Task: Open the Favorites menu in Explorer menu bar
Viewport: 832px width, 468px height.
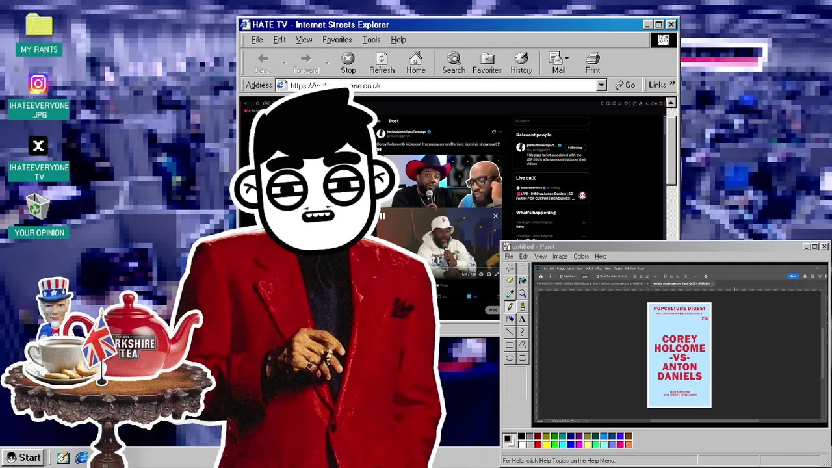Action: [x=337, y=40]
